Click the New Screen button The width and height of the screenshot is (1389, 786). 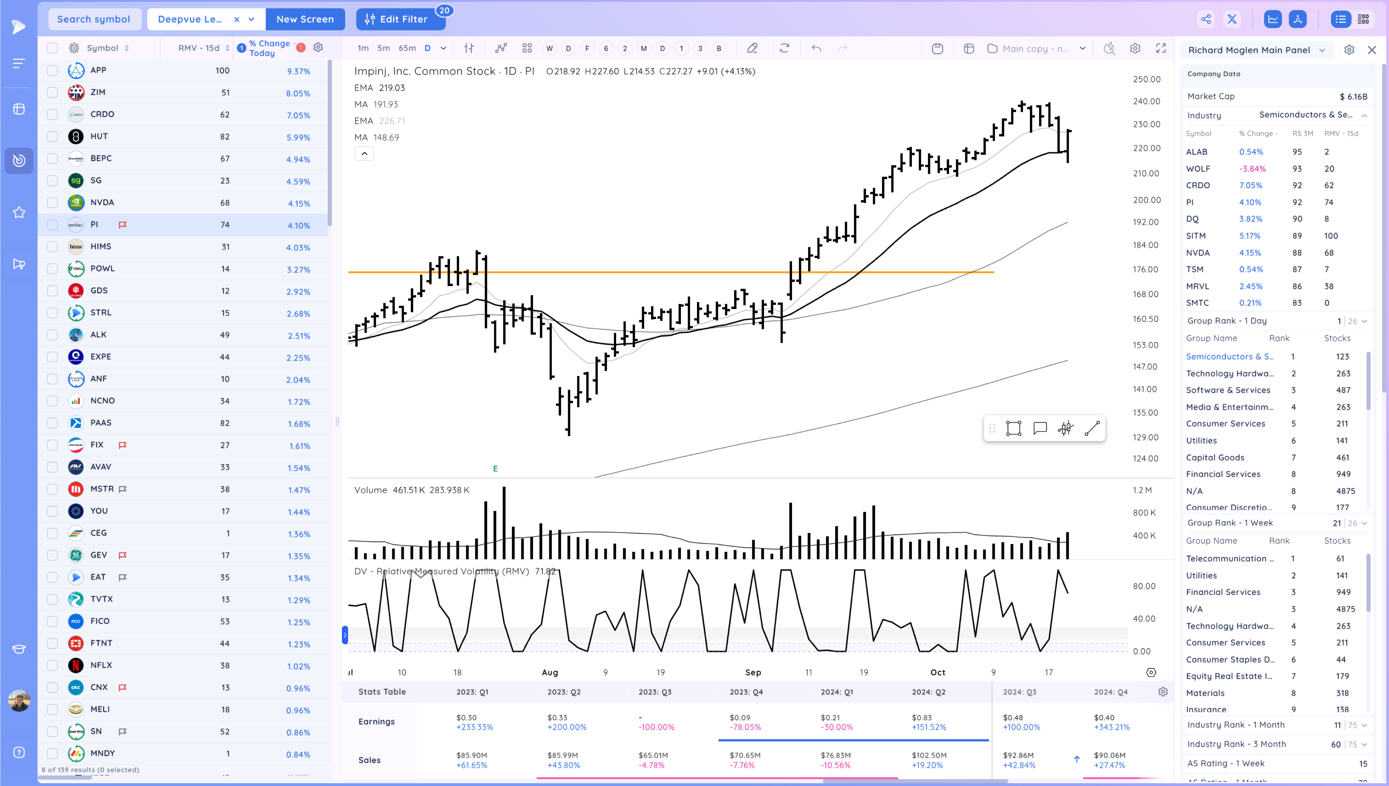click(305, 19)
